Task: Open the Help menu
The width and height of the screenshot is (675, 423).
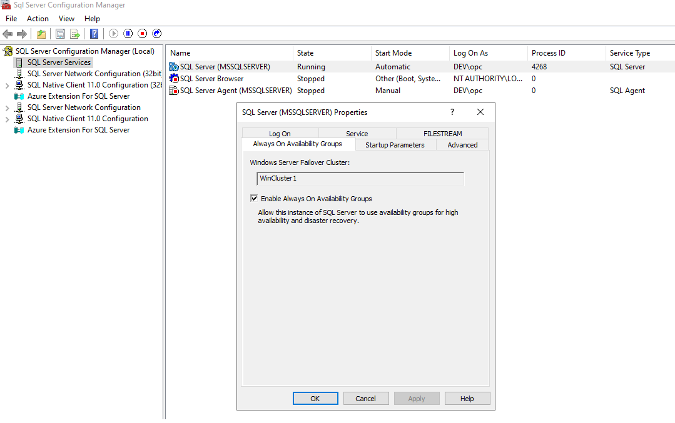Action: [x=92, y=19]
